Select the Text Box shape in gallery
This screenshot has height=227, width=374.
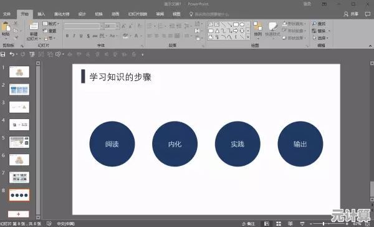[211, 24]
